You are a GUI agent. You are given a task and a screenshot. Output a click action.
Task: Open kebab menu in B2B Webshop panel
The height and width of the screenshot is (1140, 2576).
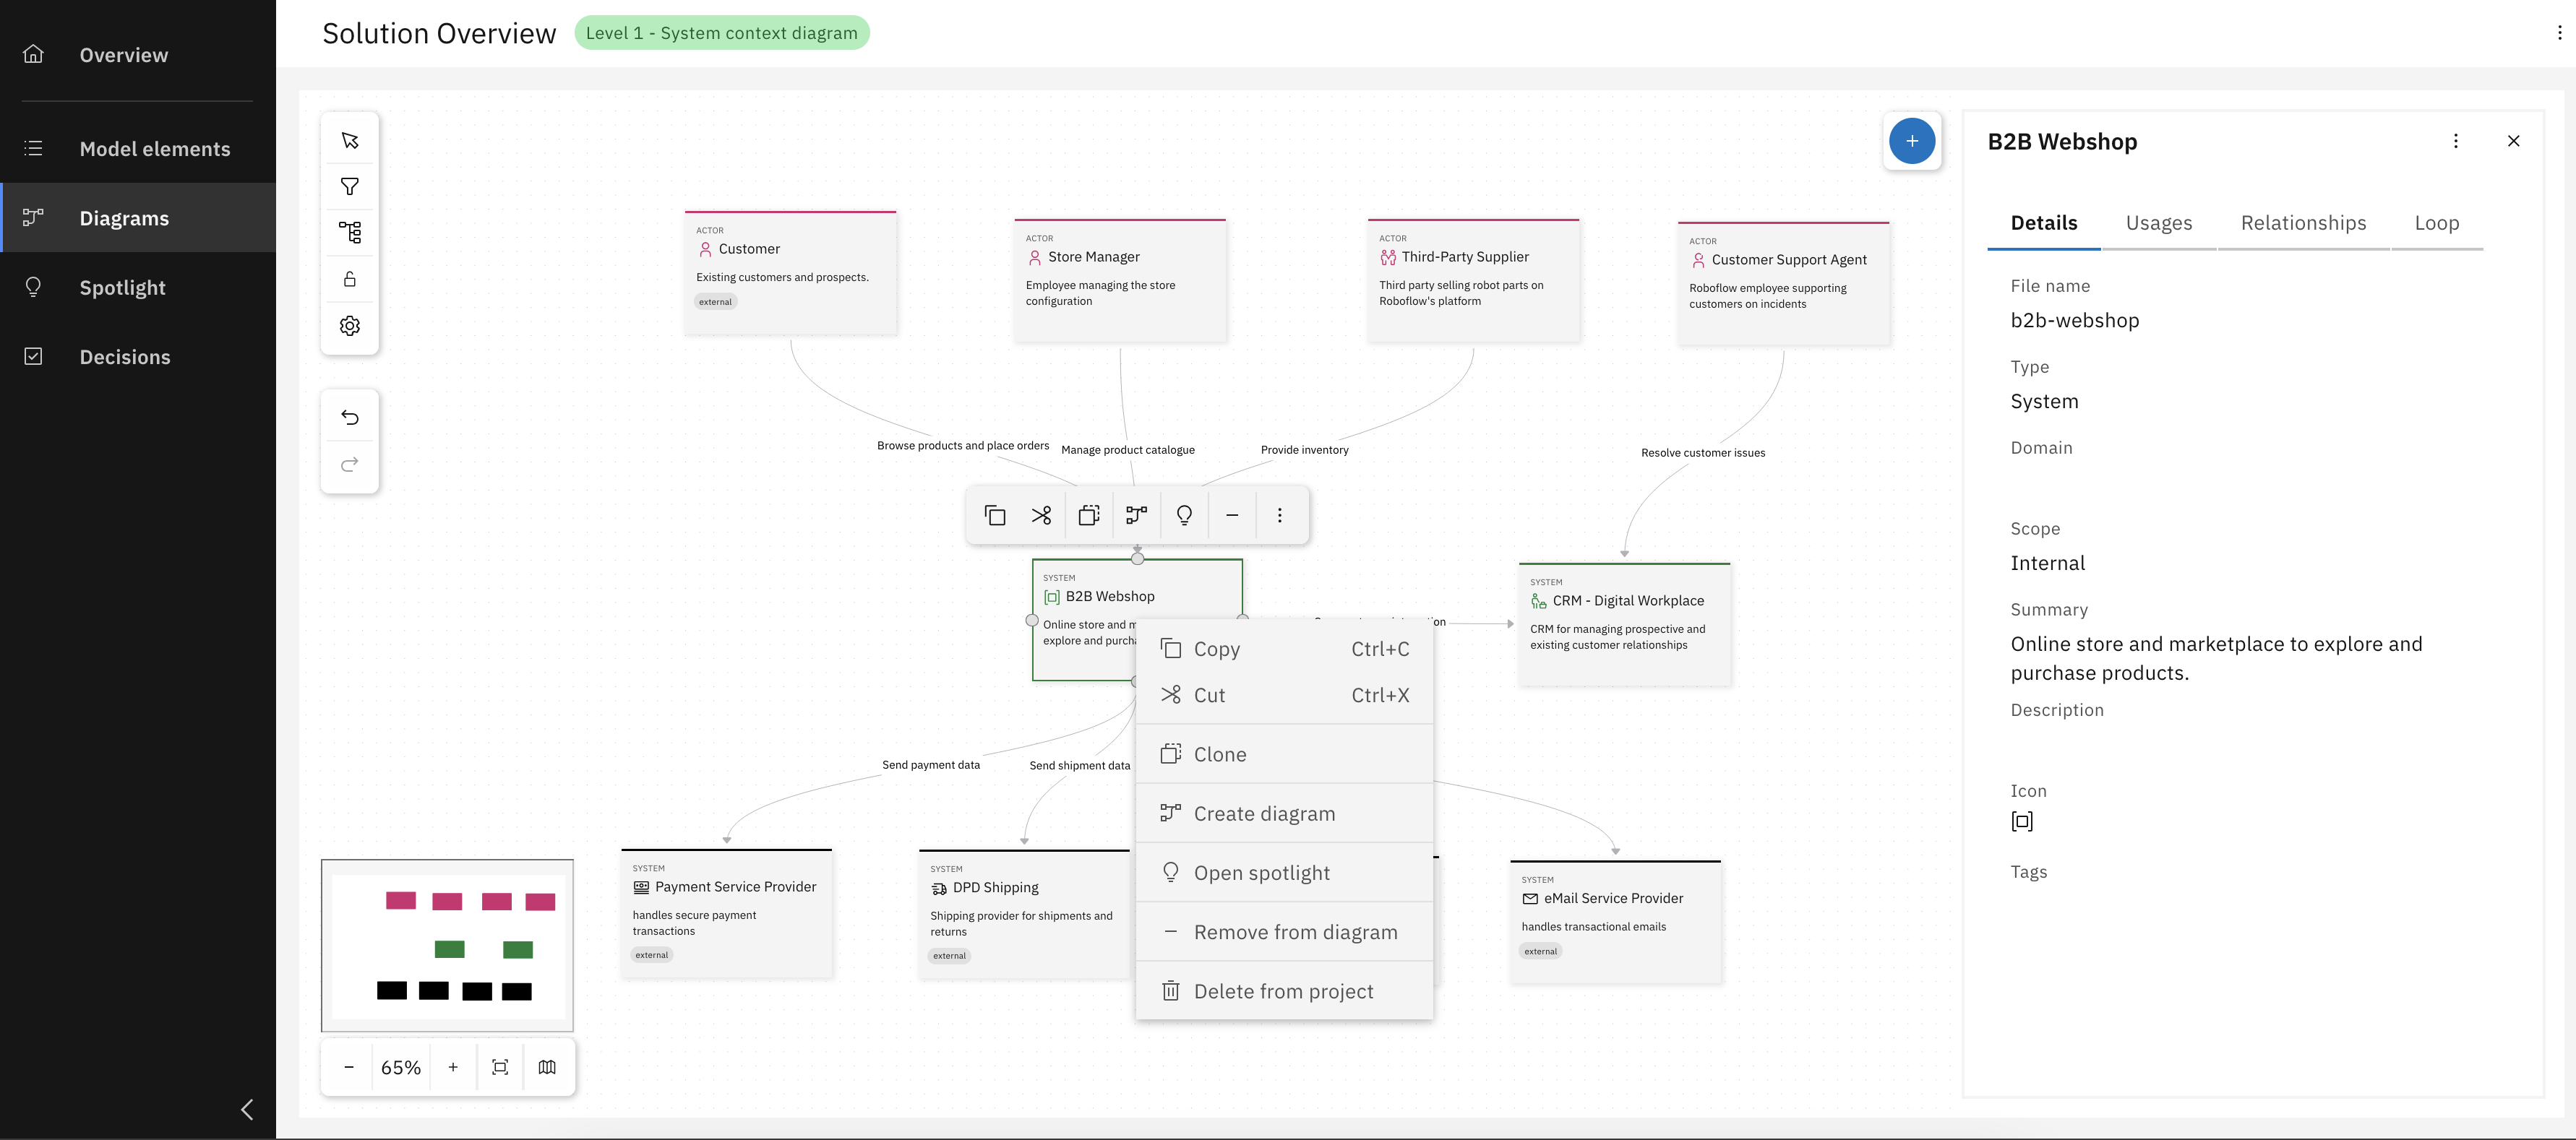[2456, 141]
